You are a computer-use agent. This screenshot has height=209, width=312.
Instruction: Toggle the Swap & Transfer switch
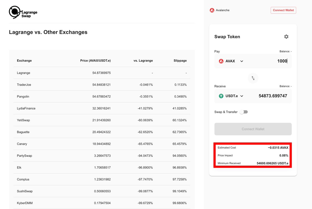pyautogui.click(x=244, y=112)
